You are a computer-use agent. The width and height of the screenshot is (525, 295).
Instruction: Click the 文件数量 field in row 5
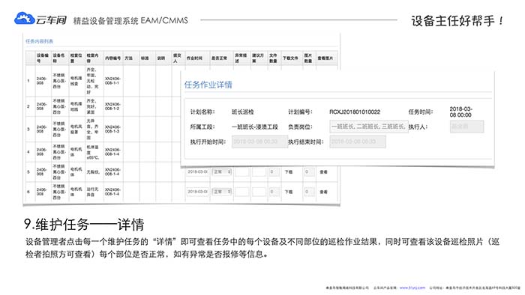click(x=274, y=171)
